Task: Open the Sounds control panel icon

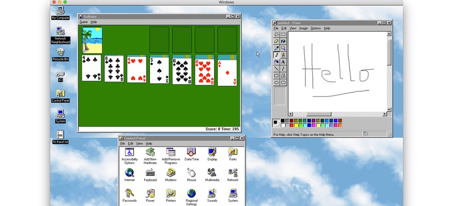Action: coord(212,196)
